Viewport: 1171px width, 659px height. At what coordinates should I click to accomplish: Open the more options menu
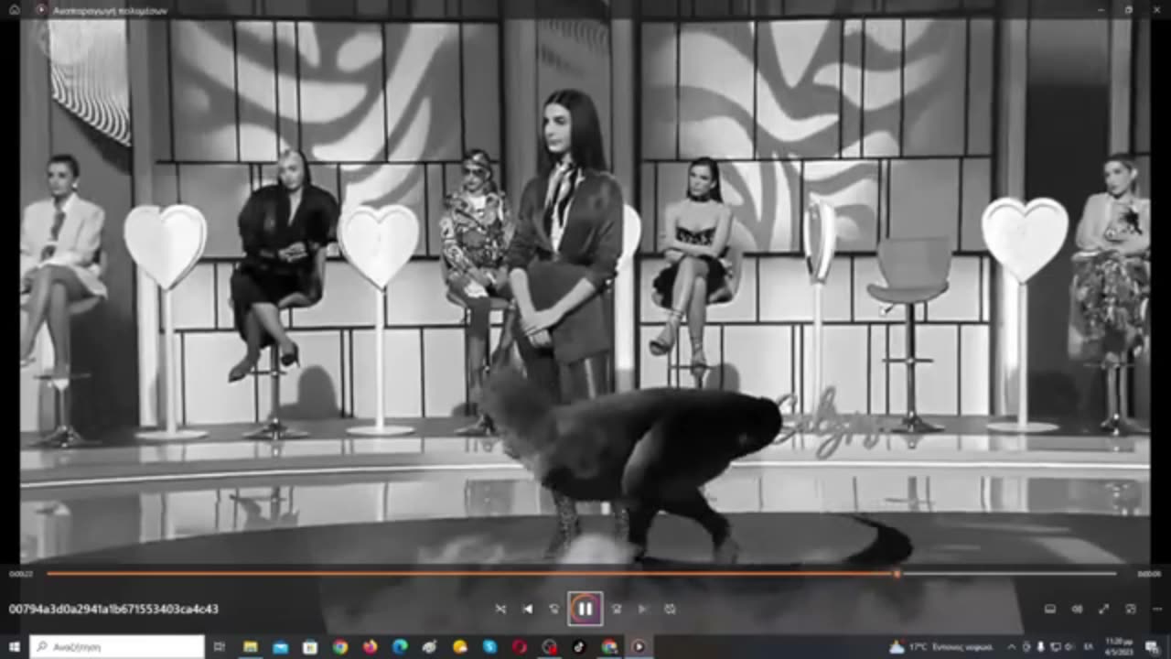click(x=1155, y=609)
